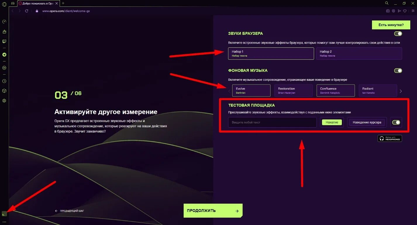The image size is (417, 225).
Task: Open the ad blocker shield icon
Action: click(x=394, y=11)
